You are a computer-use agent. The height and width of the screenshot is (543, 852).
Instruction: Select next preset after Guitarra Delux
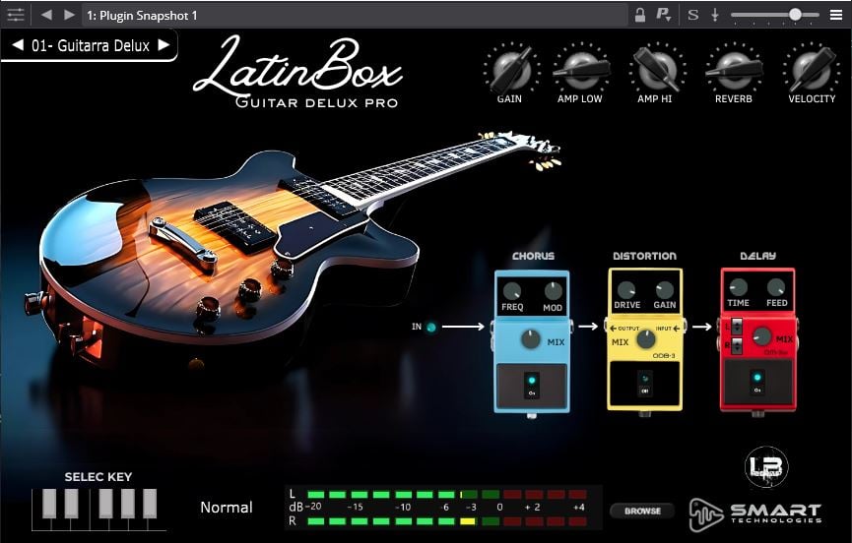(164, 45)
